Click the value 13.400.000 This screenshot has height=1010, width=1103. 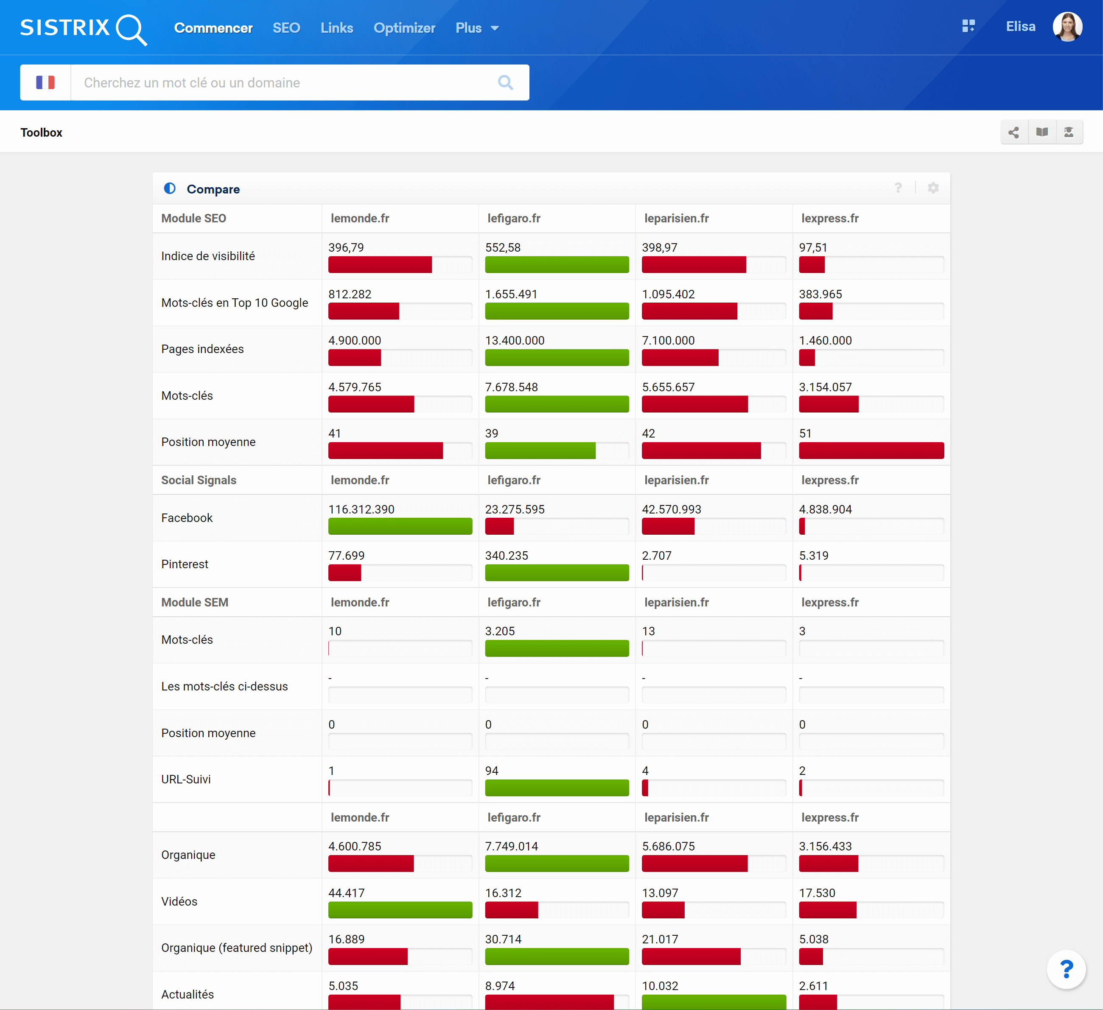tap(515, 340)
